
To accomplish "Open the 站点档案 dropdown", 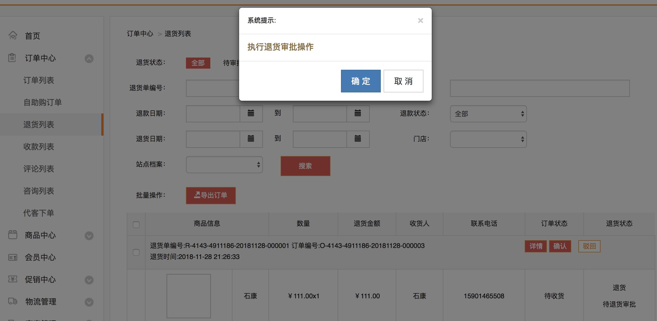I will tap(224, 164).
